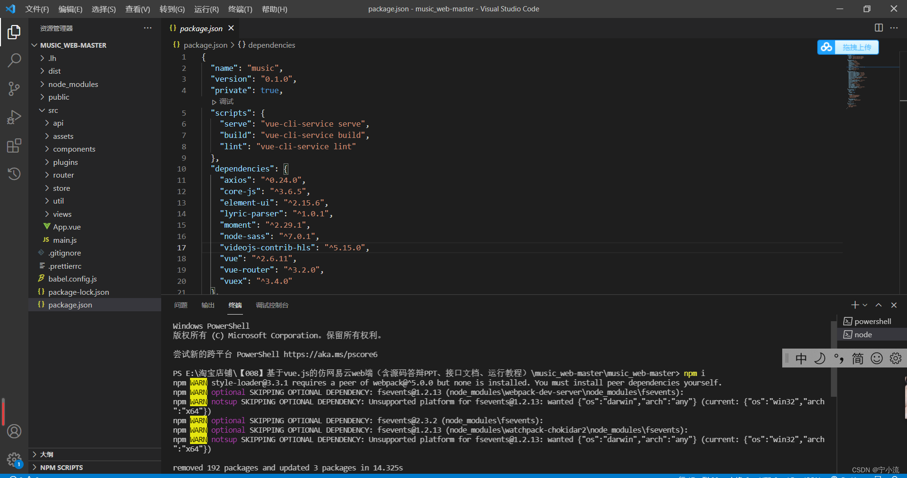Click the new terminal plus icon
Viewport: 907px width, 478px height.
coord(855,305)
